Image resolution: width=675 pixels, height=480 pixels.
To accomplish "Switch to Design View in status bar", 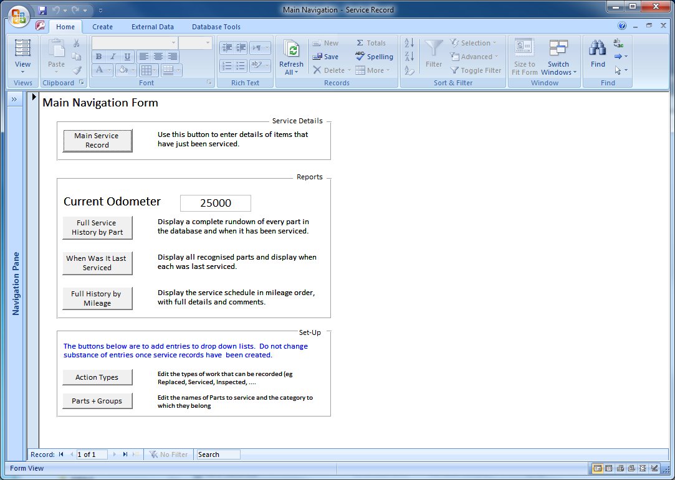I will (x=654, y=468).
